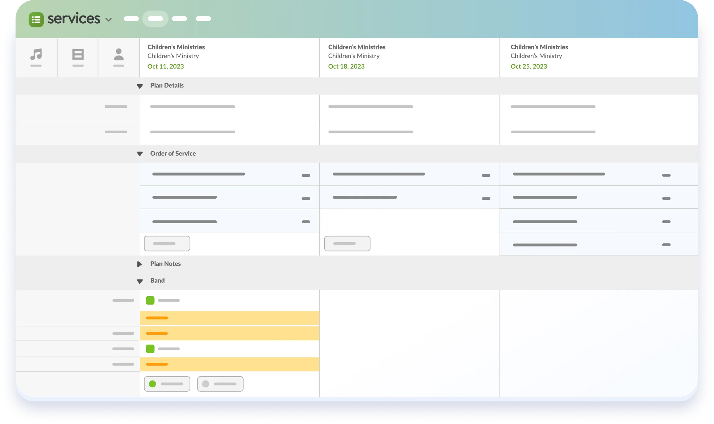The height and width of the screenshot is (424, 714).
Task: Open the Oct 11, 2023 plan date
Action: click(x=166, y=67)
